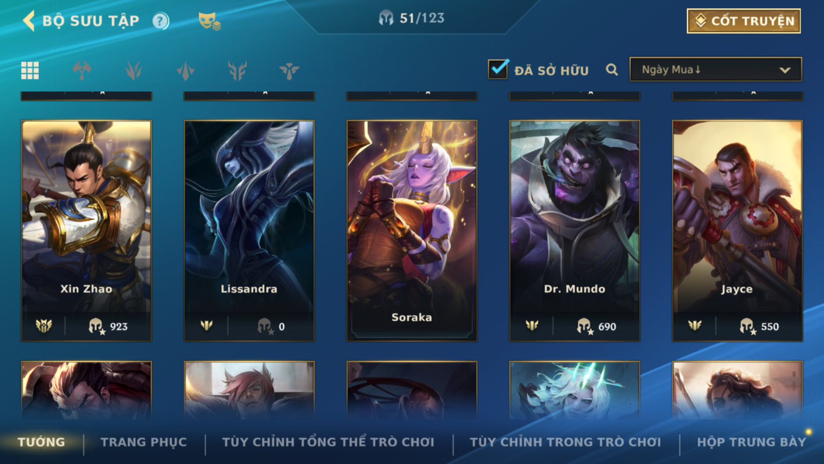Click the sort dropdown chevron arrow
Screen dimensions: 824x464
785,70
